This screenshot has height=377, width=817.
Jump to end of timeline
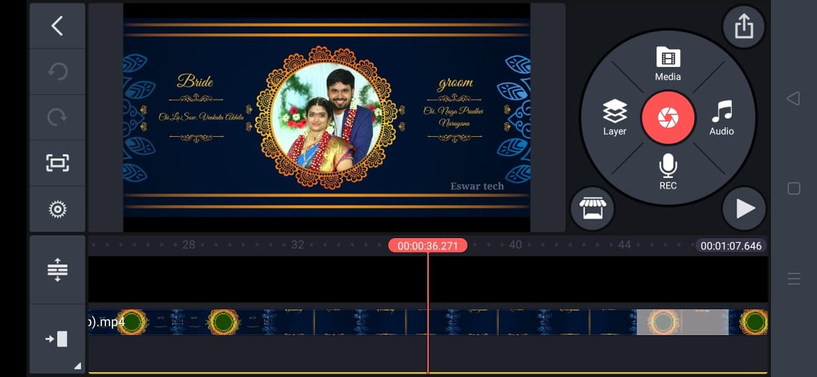click(57, 339)
